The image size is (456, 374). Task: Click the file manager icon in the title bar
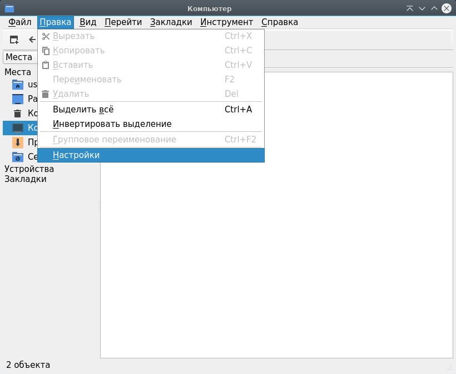tap(9, 8)
